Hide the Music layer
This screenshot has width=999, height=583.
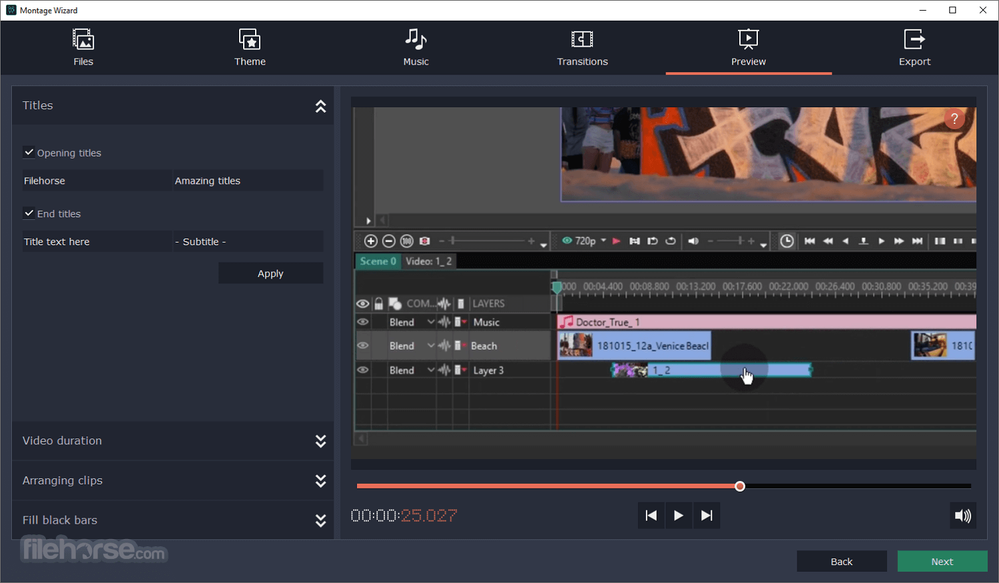[362, 322]
